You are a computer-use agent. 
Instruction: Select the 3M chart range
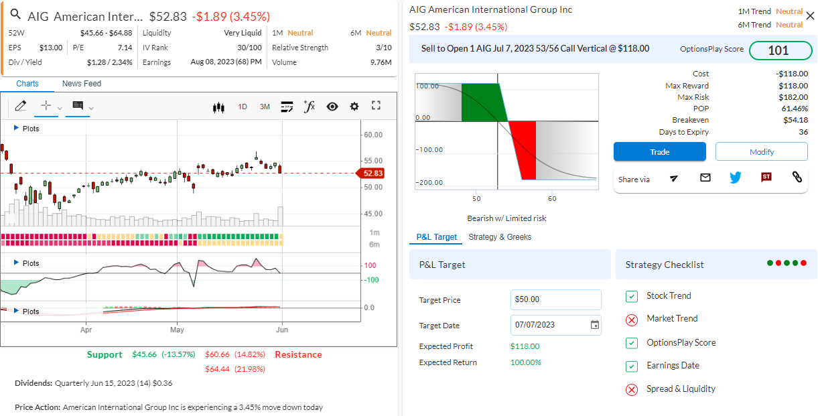coord(265,107)
